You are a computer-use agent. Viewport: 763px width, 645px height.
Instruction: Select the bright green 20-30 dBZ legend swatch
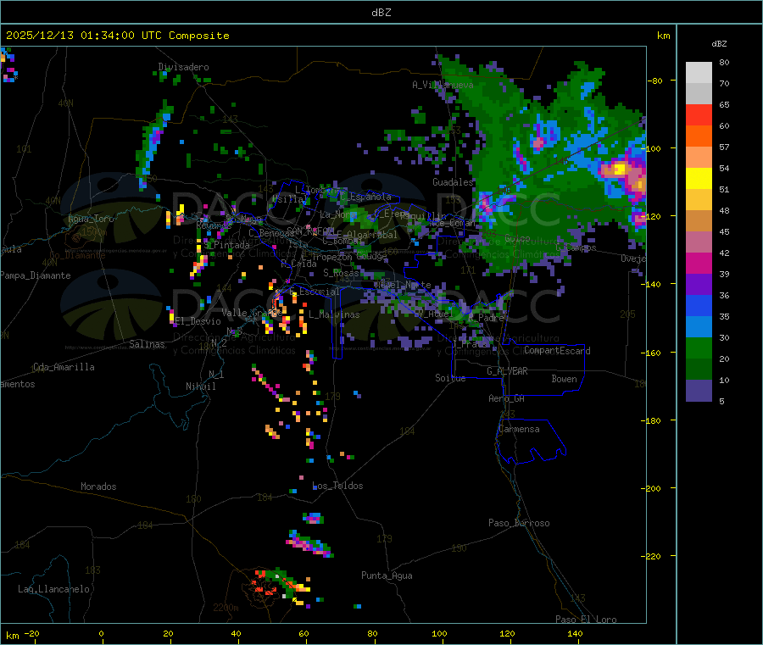coord(699,348)
